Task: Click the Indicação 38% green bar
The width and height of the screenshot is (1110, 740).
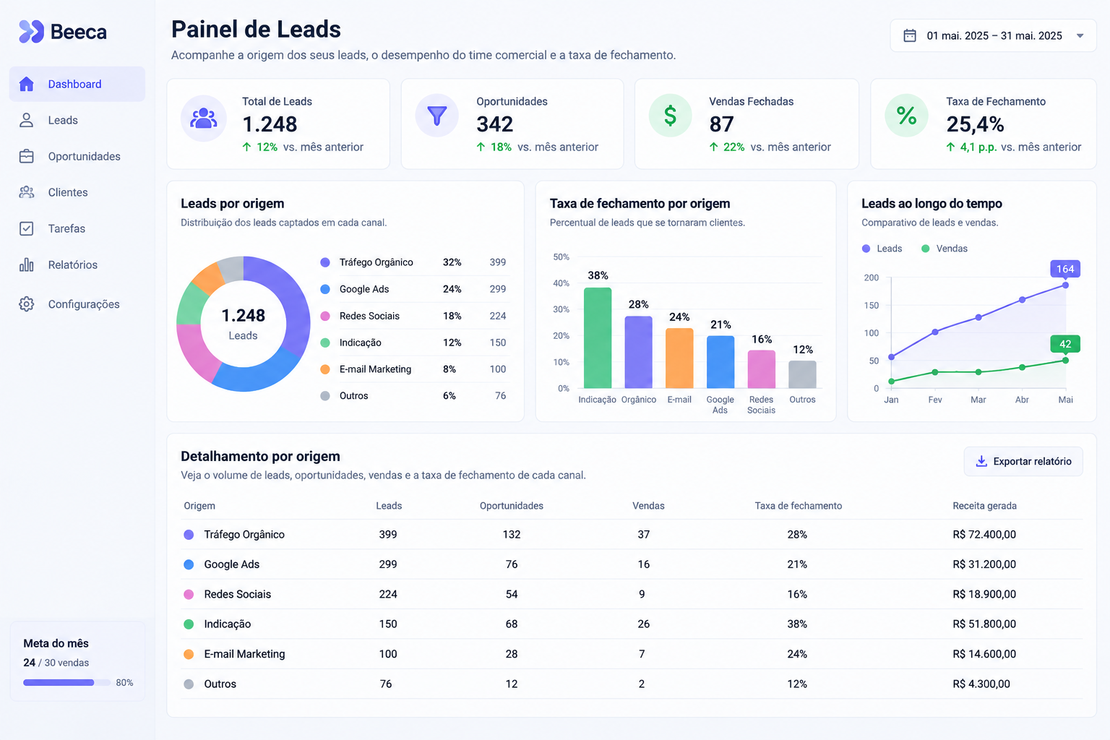Action: (598, 338)
